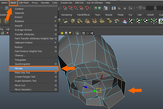
Task: Click the highlighted cross-arrows tool icon near Mesh menu
Action: click(6, 8)
